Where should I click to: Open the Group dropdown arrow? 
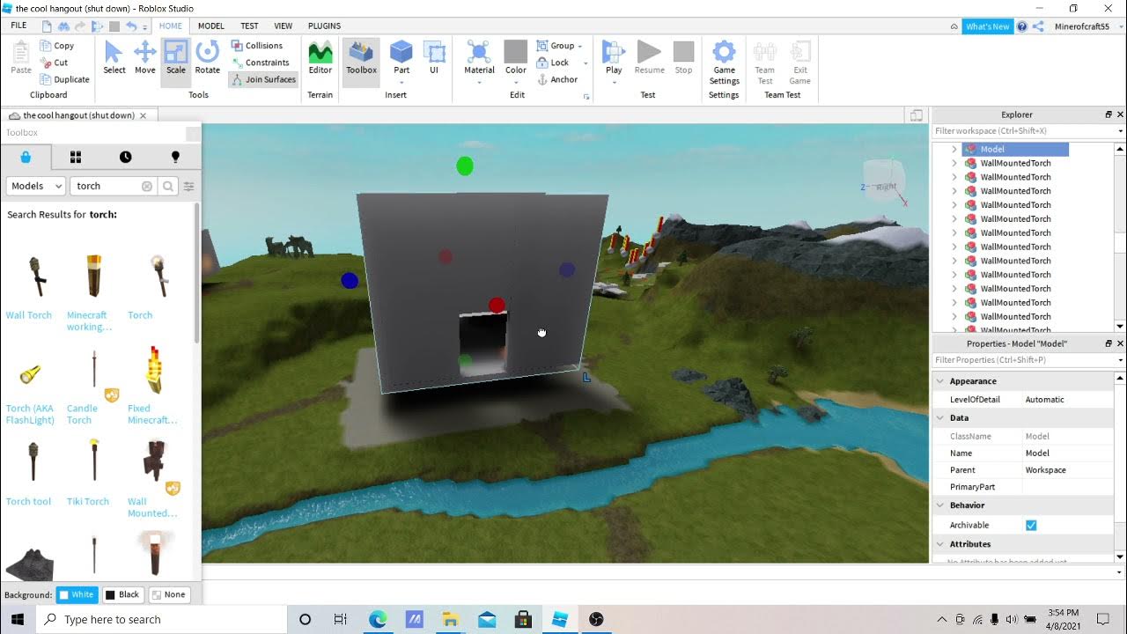click(581, 46)
